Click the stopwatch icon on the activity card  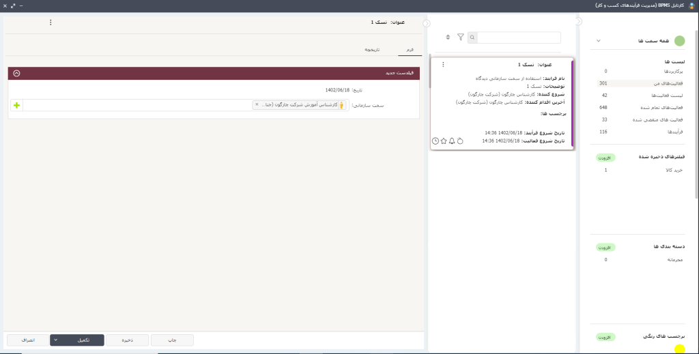click(x=460, y=141)
